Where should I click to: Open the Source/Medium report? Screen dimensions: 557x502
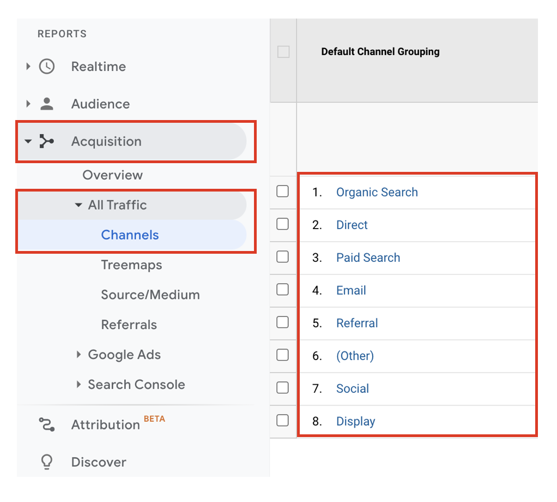[x=150, y=295]
